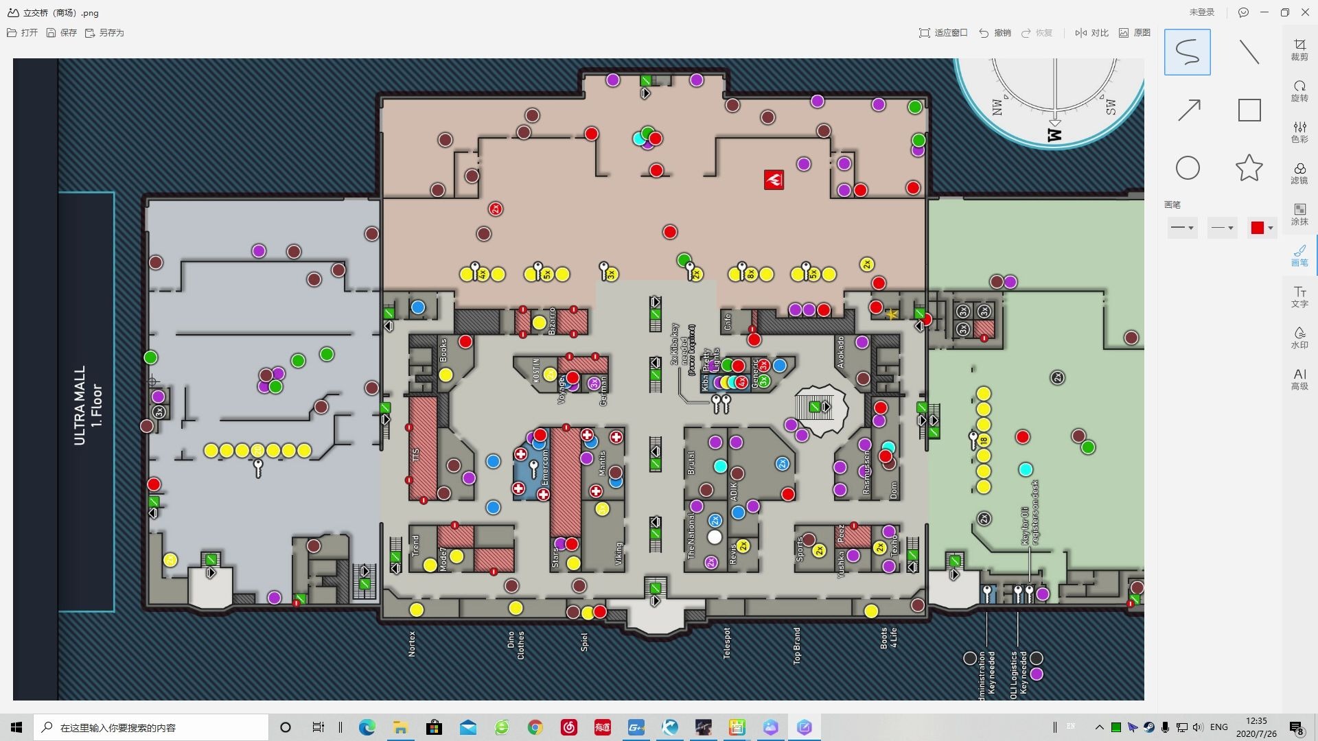Image resolution: width=1318 pixels, height=741 pixels.
Task: Open Task View on the taskbar
Action: click(x=318, y=727)
